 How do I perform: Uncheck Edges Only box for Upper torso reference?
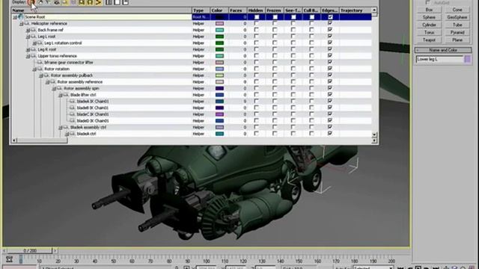[330, 56]
